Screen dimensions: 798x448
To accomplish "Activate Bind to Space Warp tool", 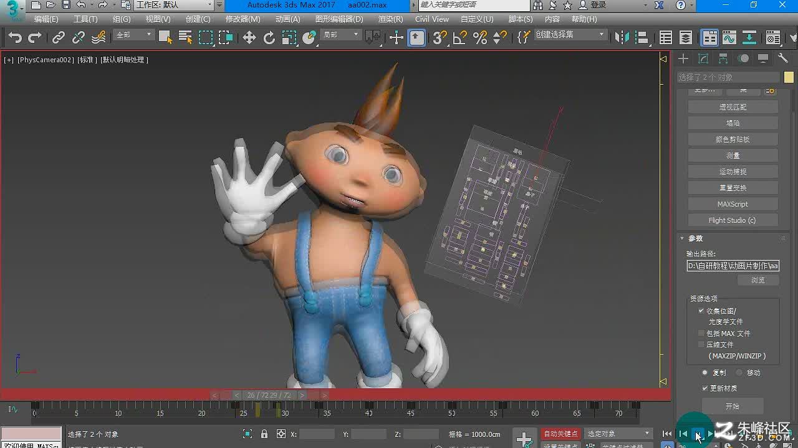I will pyautogui.click(x=99, y=38).
